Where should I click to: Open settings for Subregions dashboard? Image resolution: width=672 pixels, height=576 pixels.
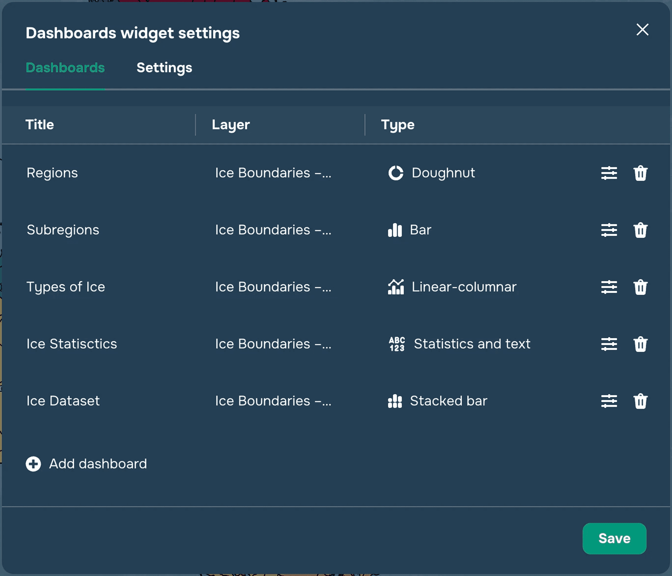pos(609,230)
